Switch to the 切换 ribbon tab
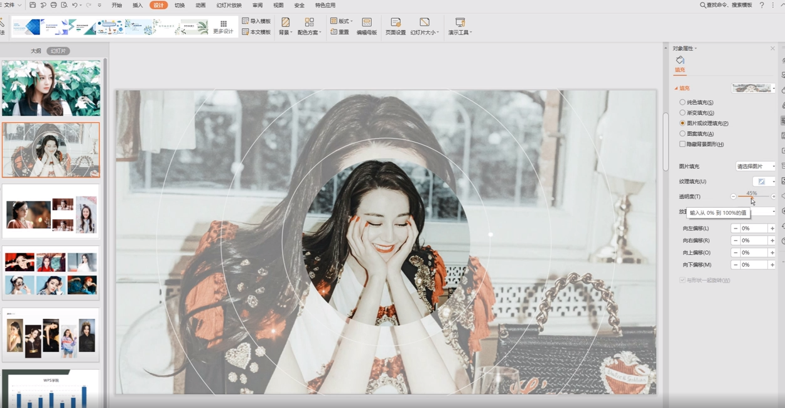This screenshot has height=408, width=785. [x=180, y=5]
